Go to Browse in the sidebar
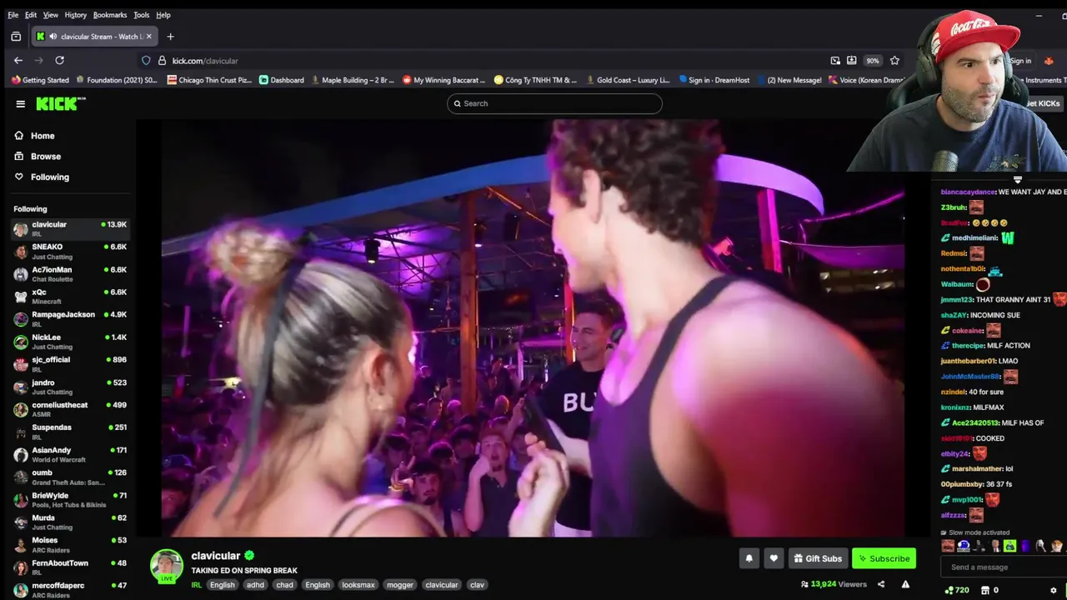Screen dimensions: 1067x600 pos(38,157)
